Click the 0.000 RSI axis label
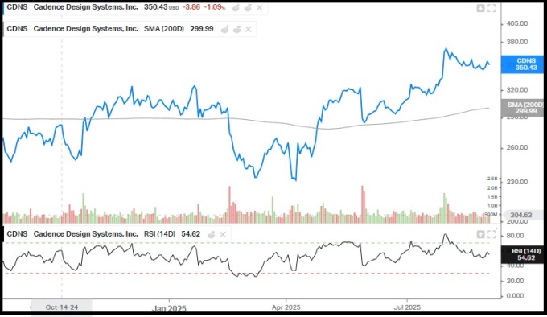Viewport: 547px width, 317px height. click(515, 296)
